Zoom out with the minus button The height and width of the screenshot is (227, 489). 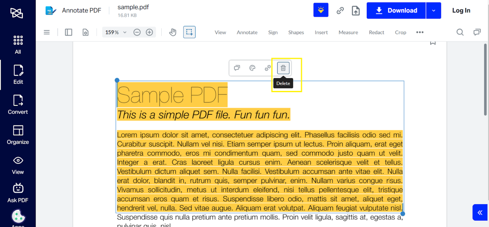click(137, 32)
